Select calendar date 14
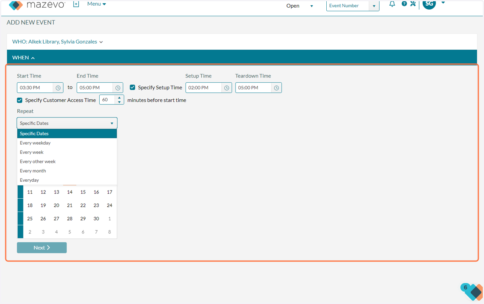This screenshot has width=484, height=304. [x=70, y=192]
